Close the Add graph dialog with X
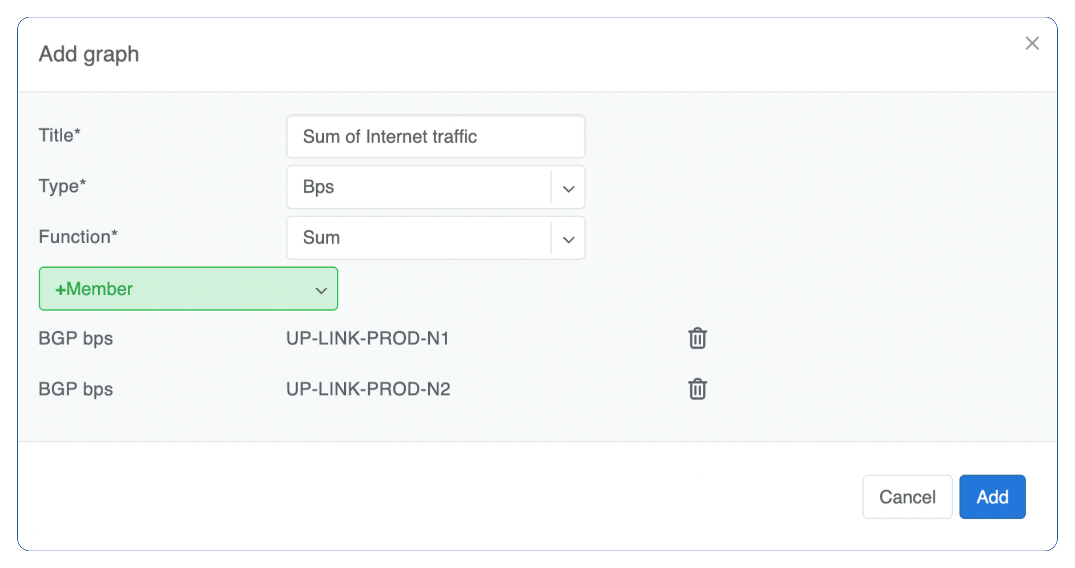Viewport: 1075px width, 568px height. (1032, 43)
